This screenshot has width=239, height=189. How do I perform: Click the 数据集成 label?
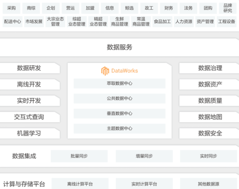pyautogui.click(x=24, y=156)
